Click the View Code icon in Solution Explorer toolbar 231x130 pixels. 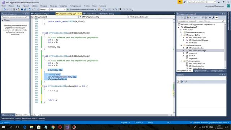click(210, 18)
